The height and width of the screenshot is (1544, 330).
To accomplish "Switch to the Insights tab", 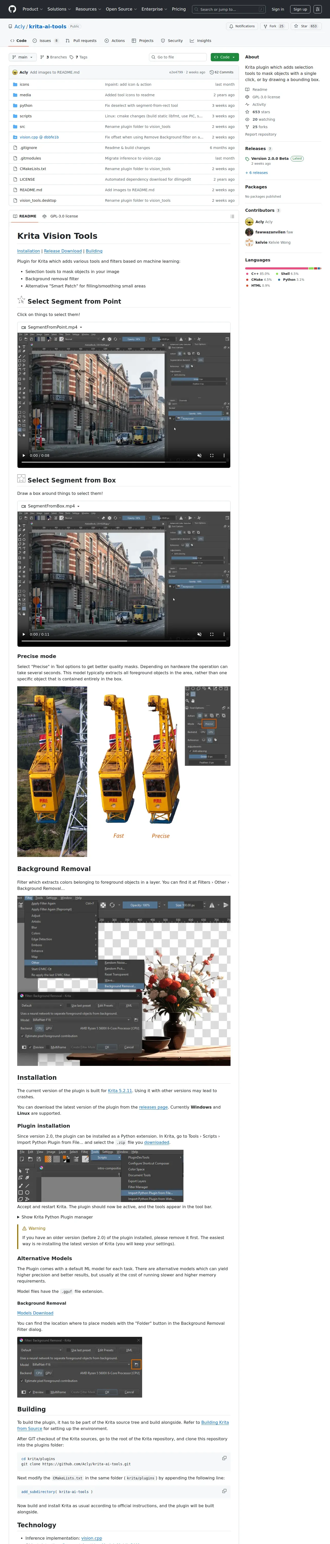I will [201, 41].
